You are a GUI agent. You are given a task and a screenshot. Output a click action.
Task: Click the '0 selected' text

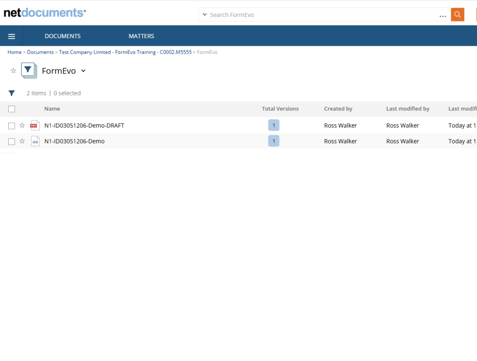[x=67, y=93]
